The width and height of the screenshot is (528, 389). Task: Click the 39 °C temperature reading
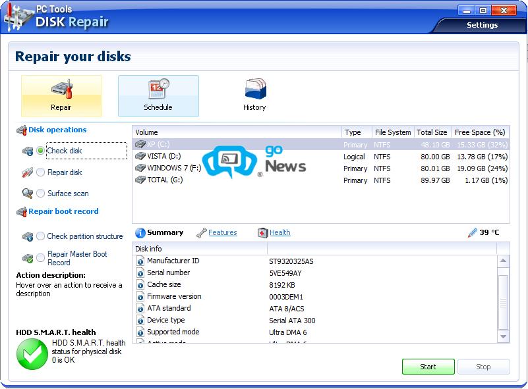point(489,232)
